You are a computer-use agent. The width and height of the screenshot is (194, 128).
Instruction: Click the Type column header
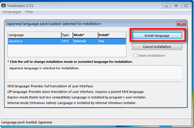[67, 35]
